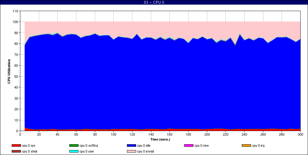Click the x-axis tick label 160
308x155 pixels.
point(169,134)
